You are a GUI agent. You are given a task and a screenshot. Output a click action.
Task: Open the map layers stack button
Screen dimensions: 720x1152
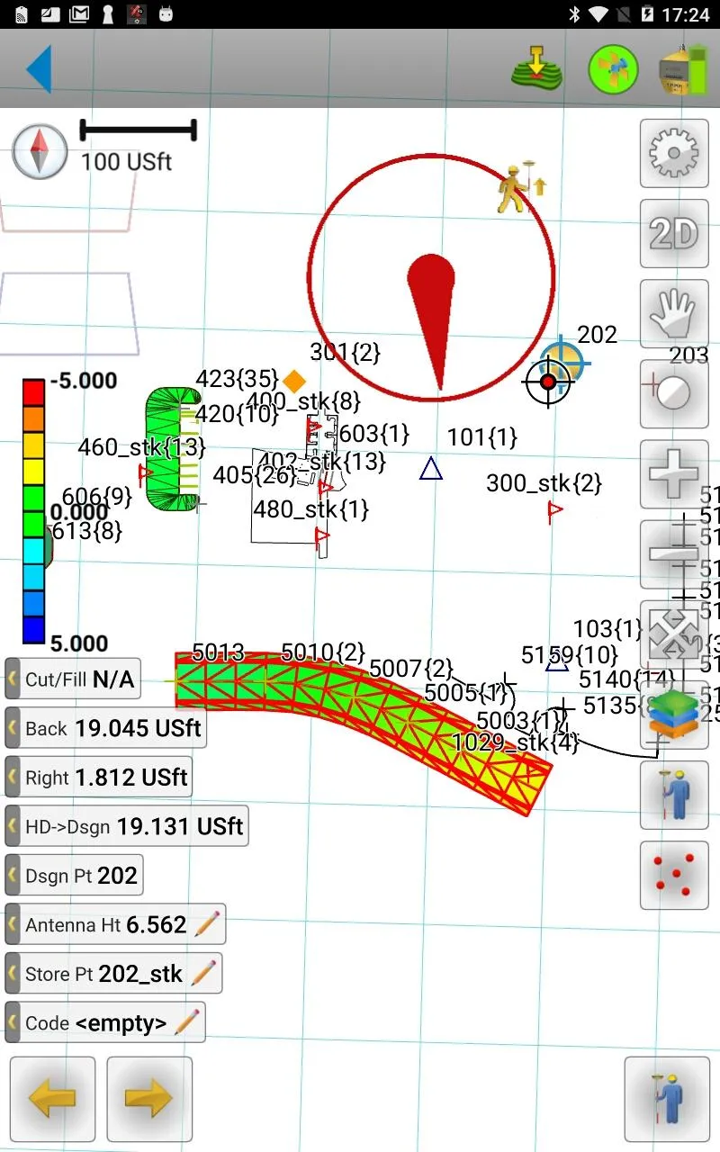pos(674,715)
